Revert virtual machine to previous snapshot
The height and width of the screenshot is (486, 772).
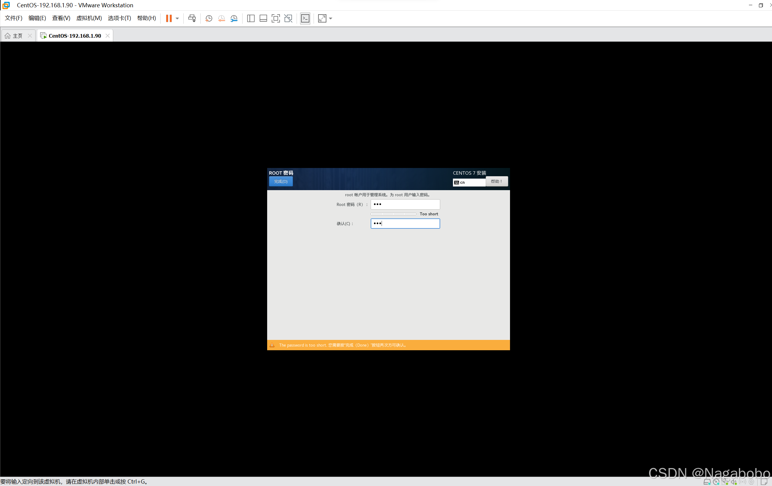221,18
